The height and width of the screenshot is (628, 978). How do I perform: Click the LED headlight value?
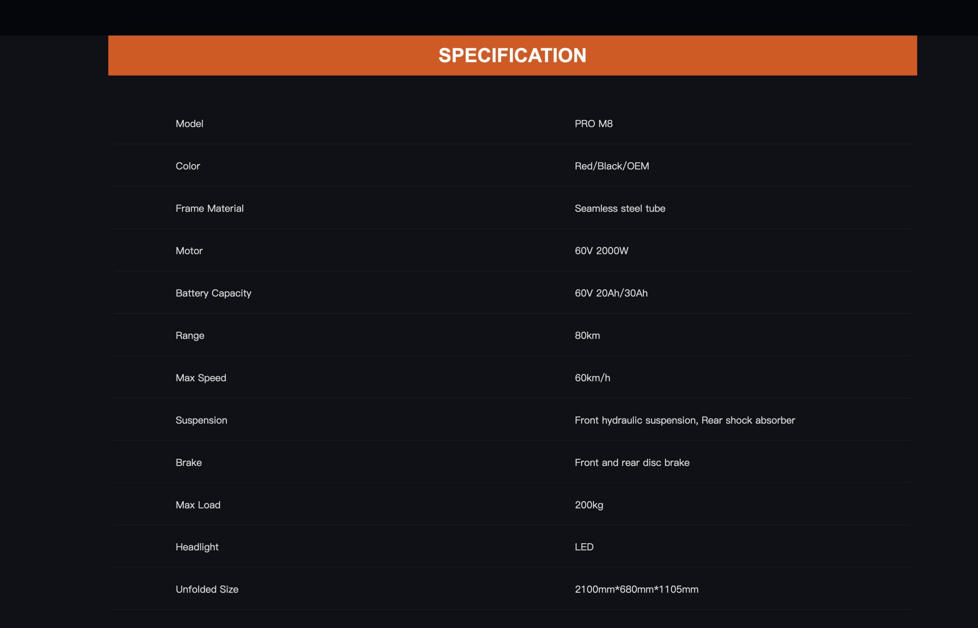click(584, 547)
